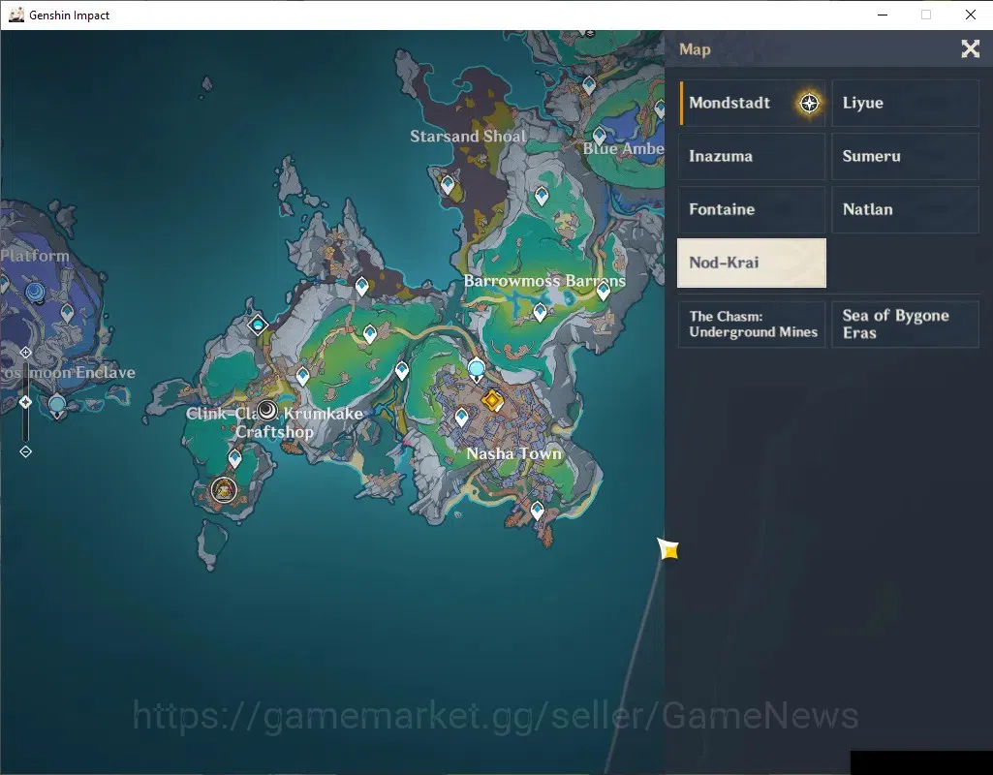Select waypoint just below the Craftshop label
993x775 pixels.
[x=235, y=458]
